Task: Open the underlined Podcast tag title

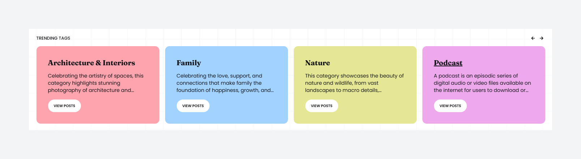Action: 448,63
